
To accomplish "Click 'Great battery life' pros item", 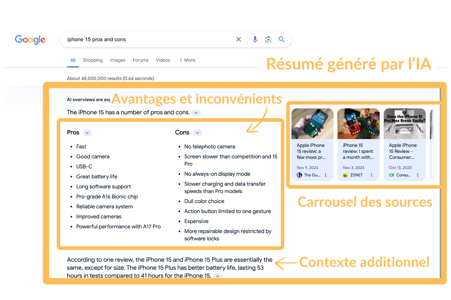I will (97, 176).
